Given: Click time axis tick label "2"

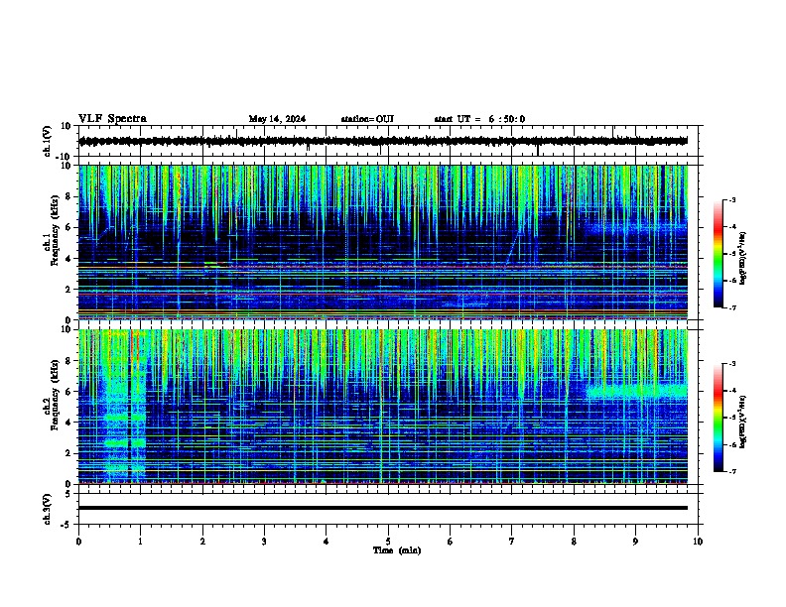Looking at the screenshot, I should (x=202, y=542).
